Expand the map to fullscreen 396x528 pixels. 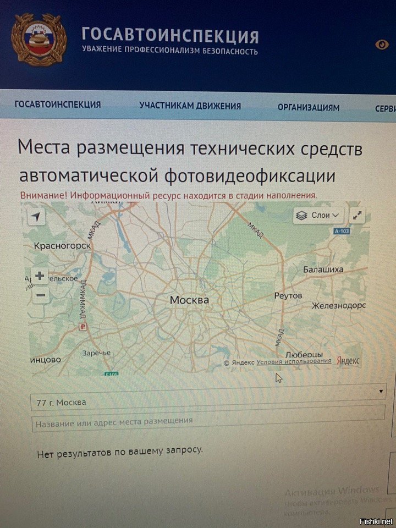coord(358,215)
